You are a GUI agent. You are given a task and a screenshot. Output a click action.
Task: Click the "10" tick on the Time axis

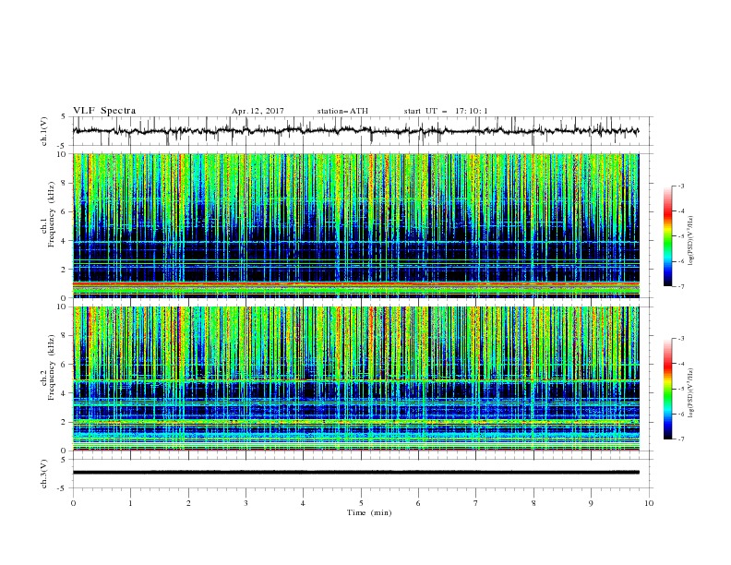coord(649,503)
